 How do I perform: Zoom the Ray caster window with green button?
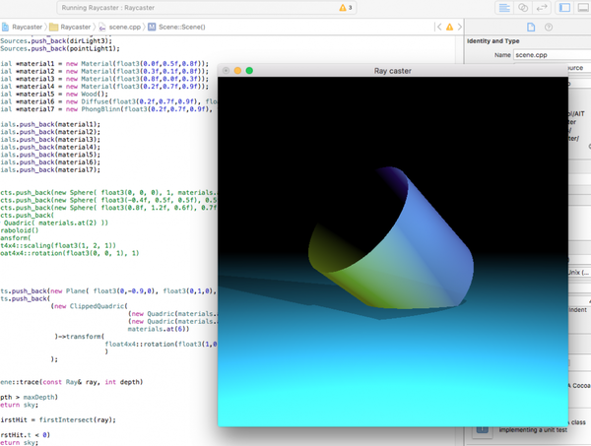[x=249, y=71]
